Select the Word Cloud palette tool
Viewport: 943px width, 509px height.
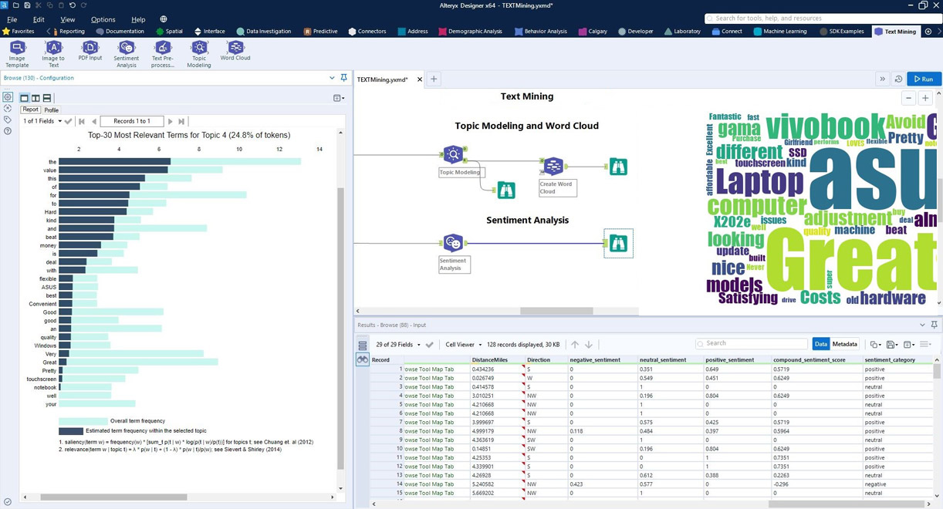click(235, 51)
